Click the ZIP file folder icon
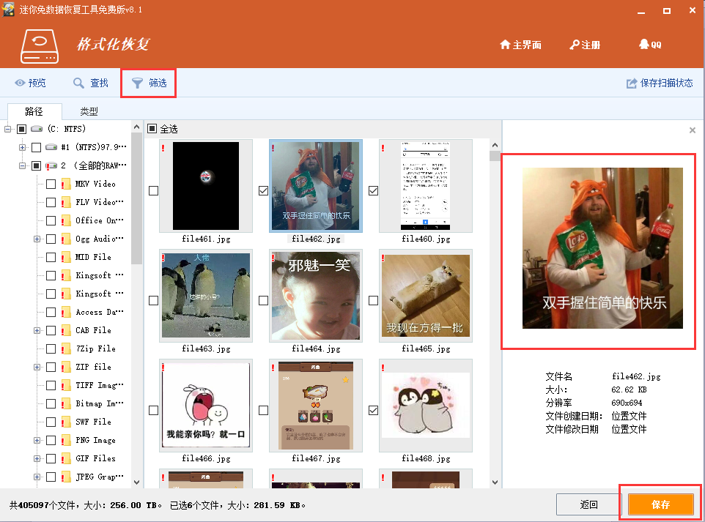The height and width of the screenshot is (522, 705). [x=66, y=367]
